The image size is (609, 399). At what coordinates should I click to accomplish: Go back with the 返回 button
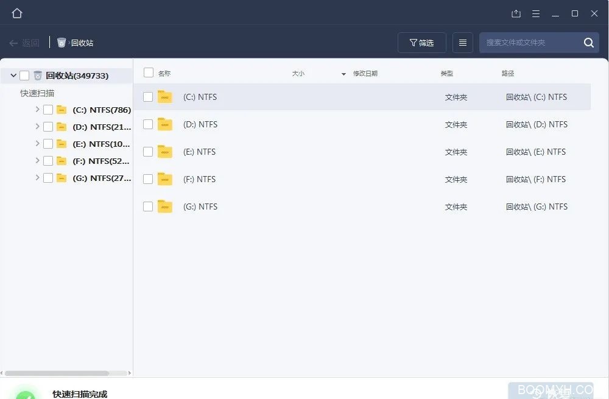click(24, 43)
